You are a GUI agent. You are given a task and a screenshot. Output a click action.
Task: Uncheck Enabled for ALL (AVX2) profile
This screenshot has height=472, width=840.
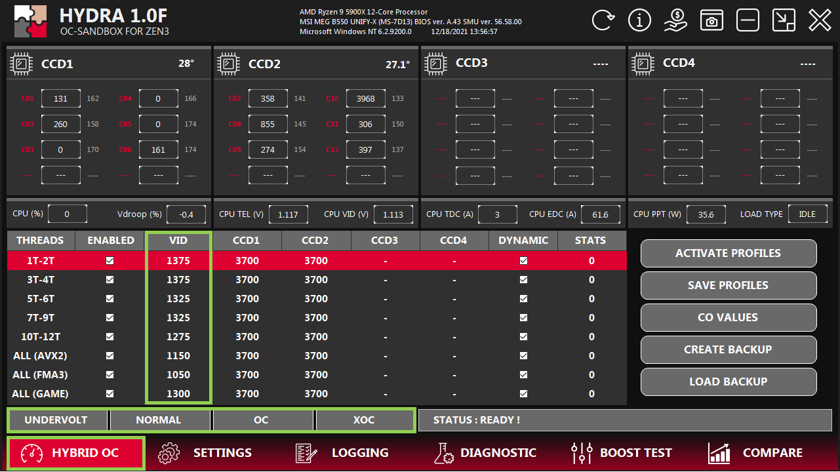[x=110, y=356]
